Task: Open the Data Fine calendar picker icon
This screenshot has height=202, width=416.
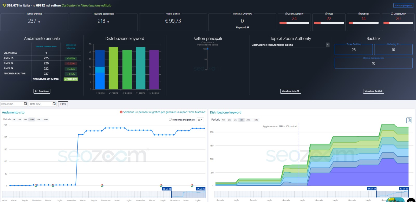Action: 54,104
